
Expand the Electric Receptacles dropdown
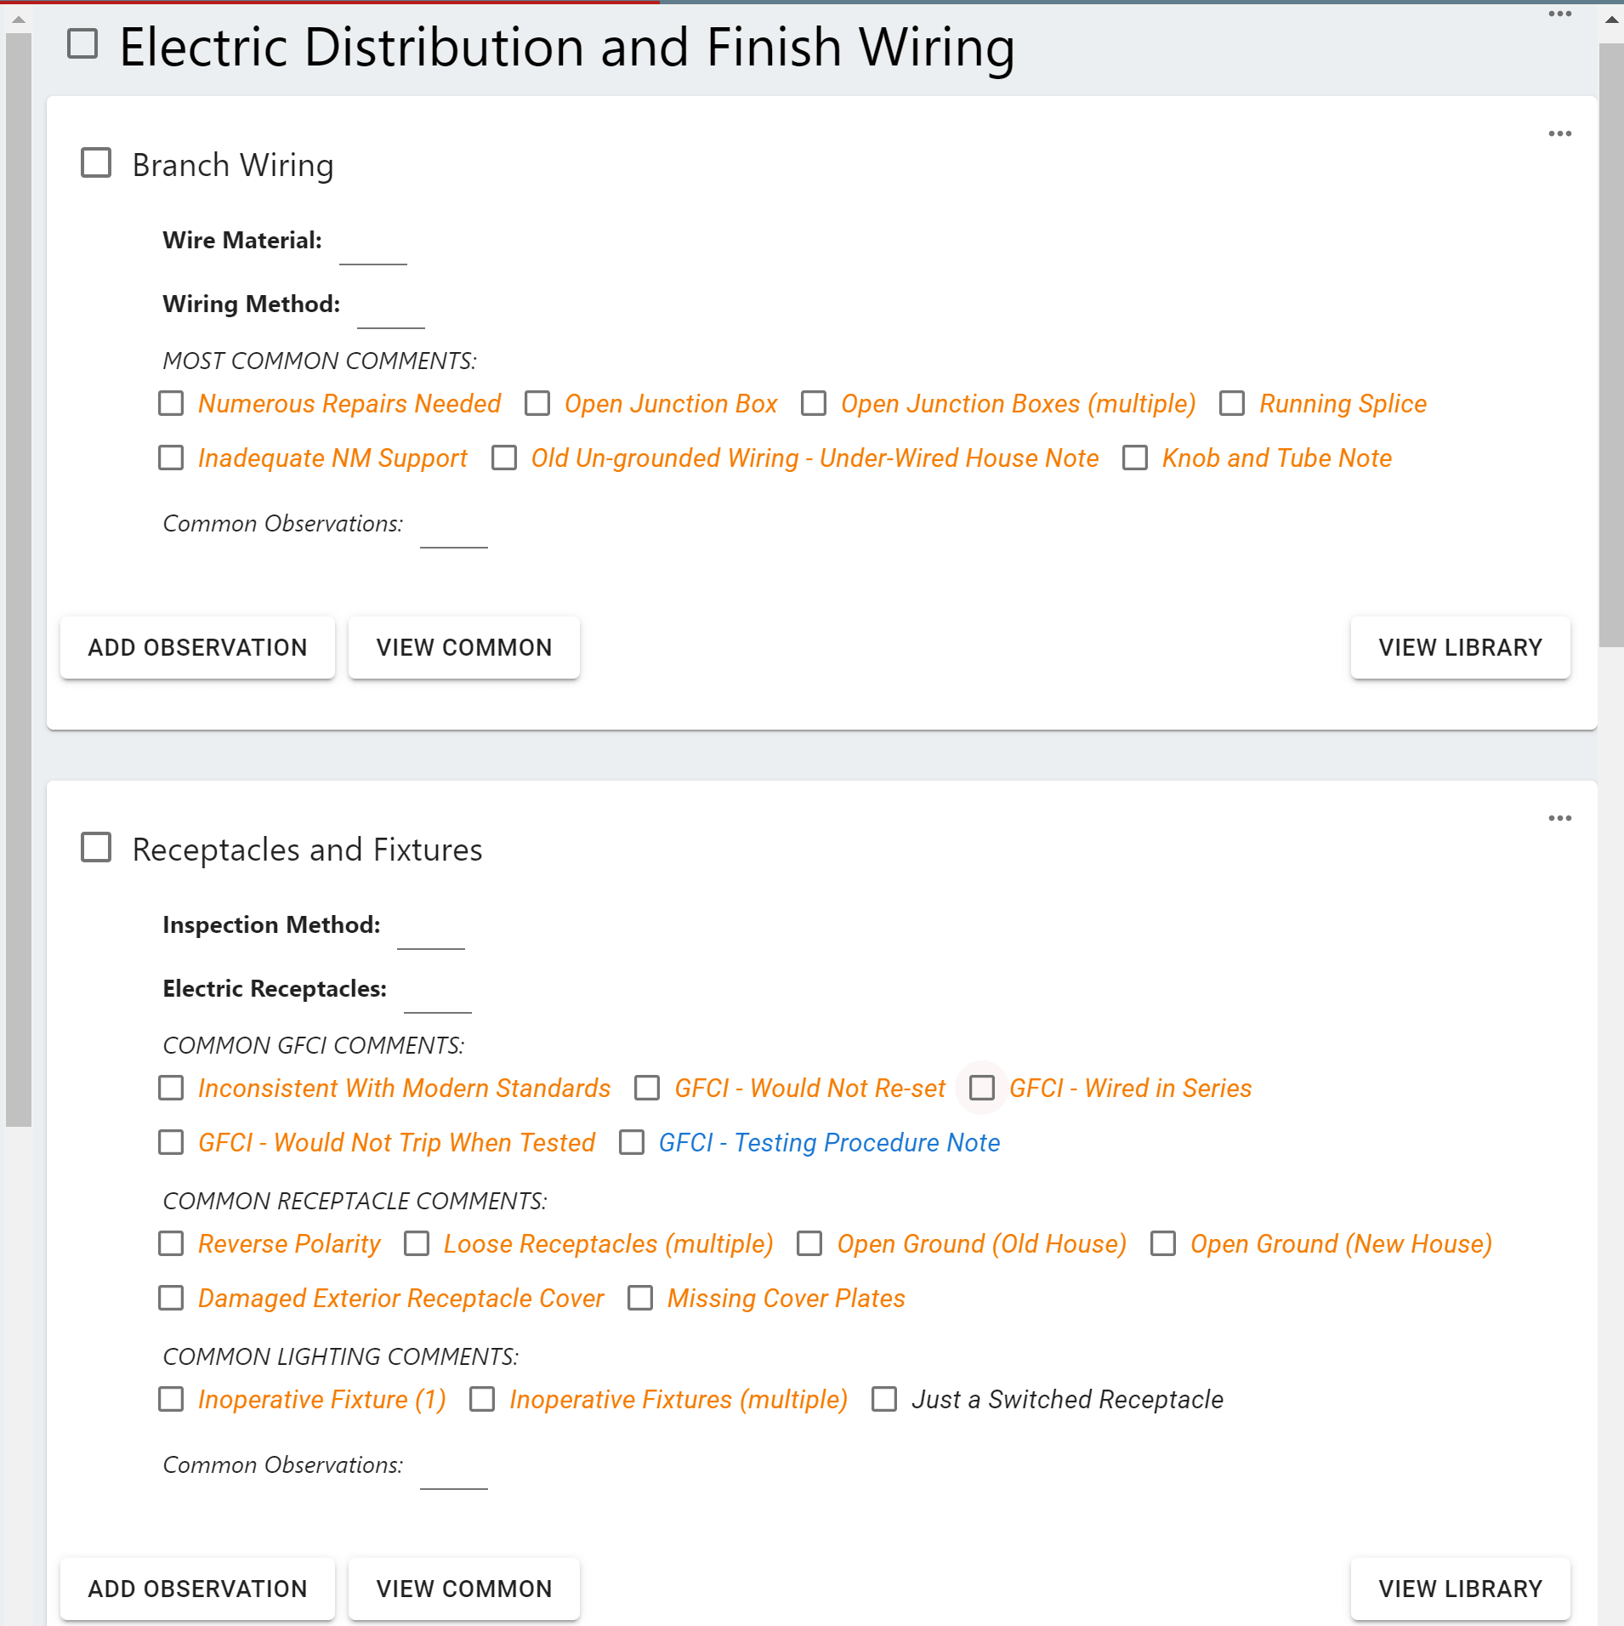click(x=437, y=996)
